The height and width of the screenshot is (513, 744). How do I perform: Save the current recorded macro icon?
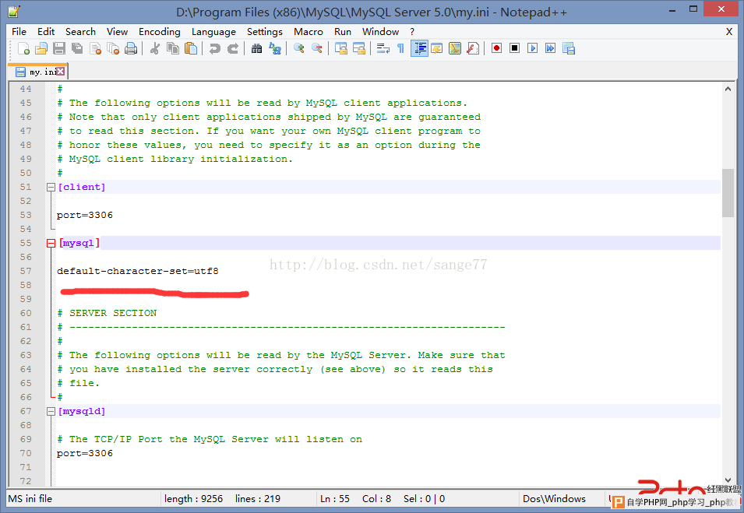pos(569,48)
